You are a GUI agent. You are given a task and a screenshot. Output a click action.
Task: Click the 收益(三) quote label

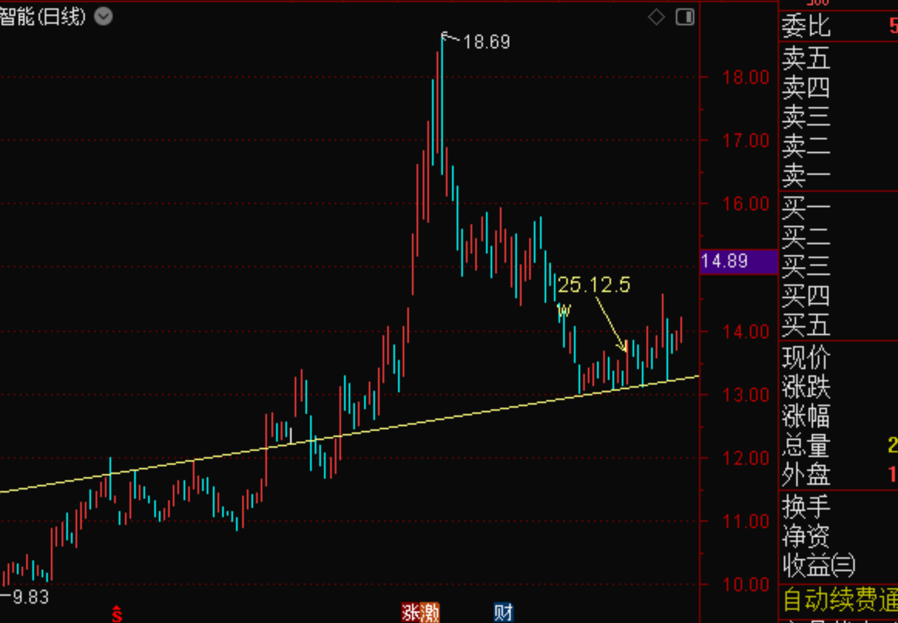(819, 565)
